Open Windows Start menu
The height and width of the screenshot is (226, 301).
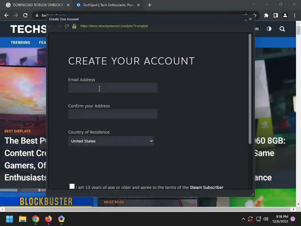9,219
